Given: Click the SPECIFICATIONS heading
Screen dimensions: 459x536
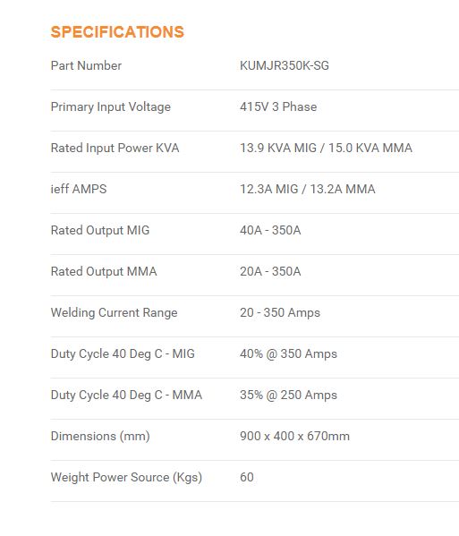Looking at the screenshot, I should coord(117,32).
